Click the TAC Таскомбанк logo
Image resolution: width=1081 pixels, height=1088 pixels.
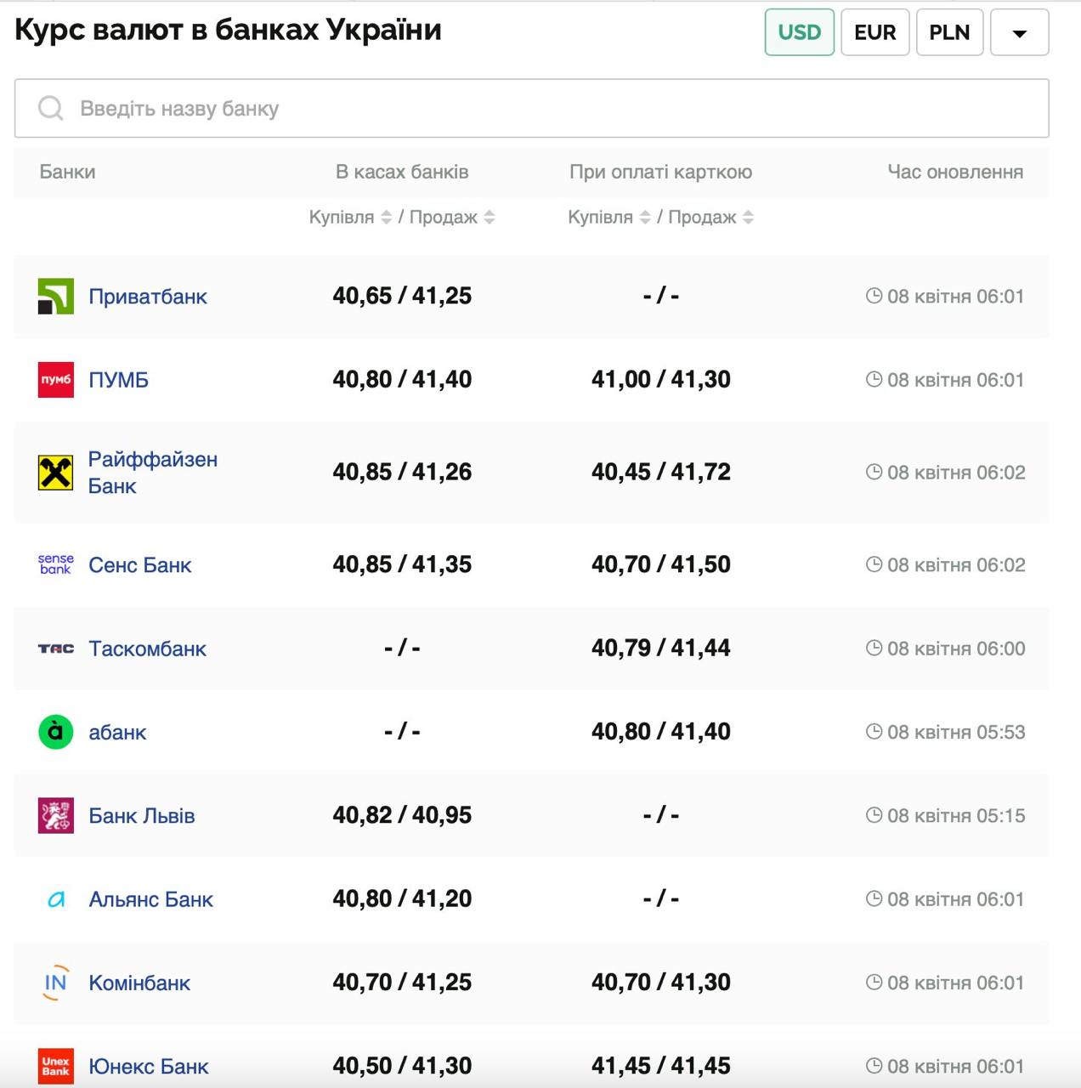[56, 649]
